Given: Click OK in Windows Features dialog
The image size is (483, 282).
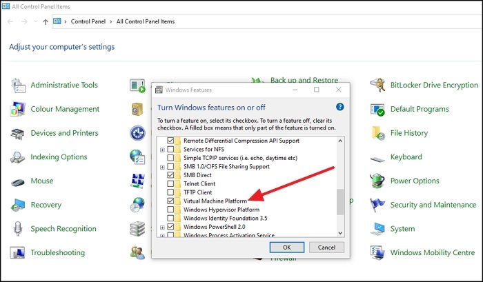Looking at the screenshot, I should click(x=287, y=248).
